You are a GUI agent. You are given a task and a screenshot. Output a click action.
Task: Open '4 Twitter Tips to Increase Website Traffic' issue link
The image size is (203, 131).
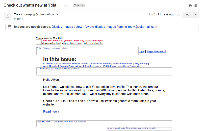tap(66, 64)
